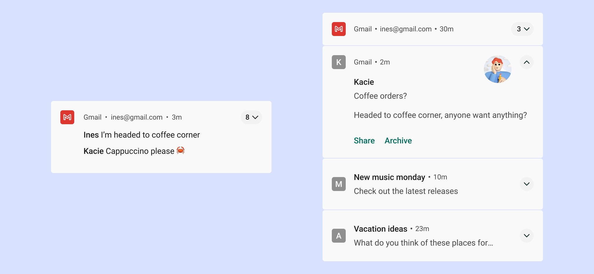Expand the Vacation ideas notification
The image size is (594, 274).
(527, 236)
